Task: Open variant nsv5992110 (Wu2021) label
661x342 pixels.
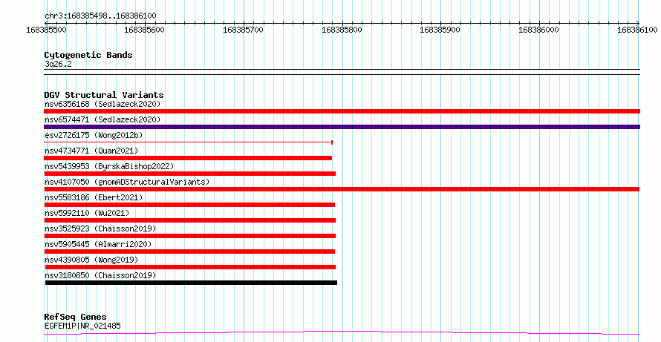Action: (87, 213)
